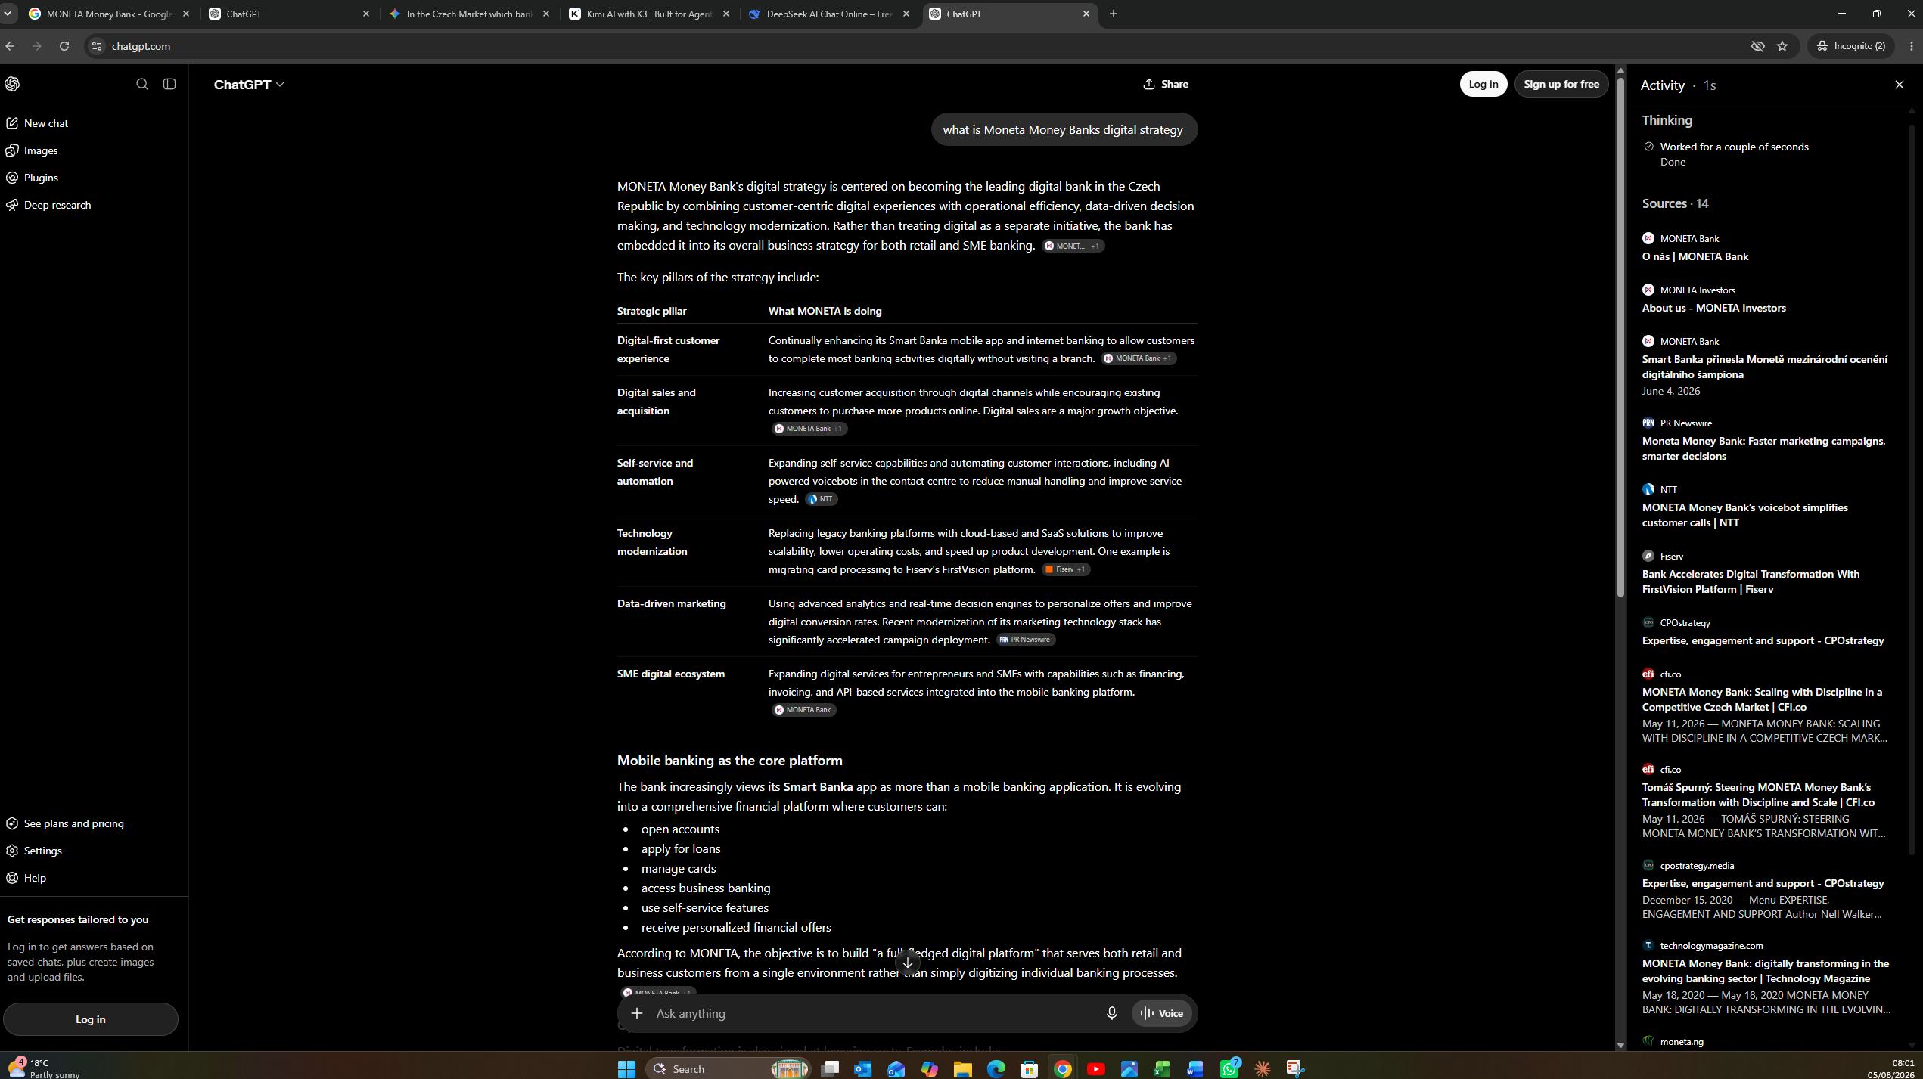This screenshot has height=1079, width=1923.
Task: Open the sidebar search chats icon
Action: [x=142, y=84]
